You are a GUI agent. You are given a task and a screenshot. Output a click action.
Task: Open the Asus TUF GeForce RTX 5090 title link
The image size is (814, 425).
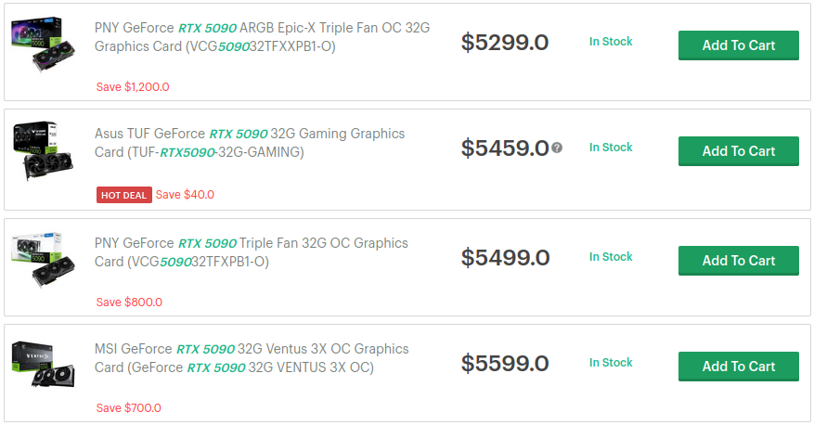point(250,142)
